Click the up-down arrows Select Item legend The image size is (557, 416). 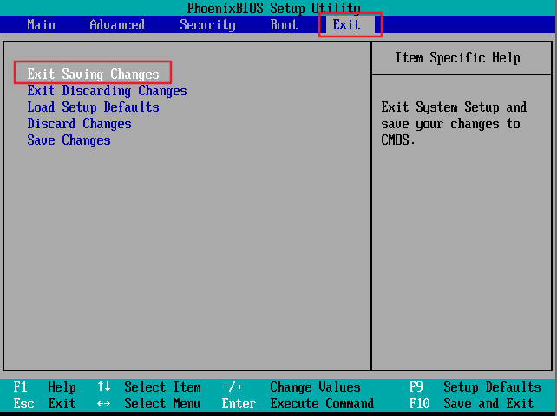click(149, 387)
